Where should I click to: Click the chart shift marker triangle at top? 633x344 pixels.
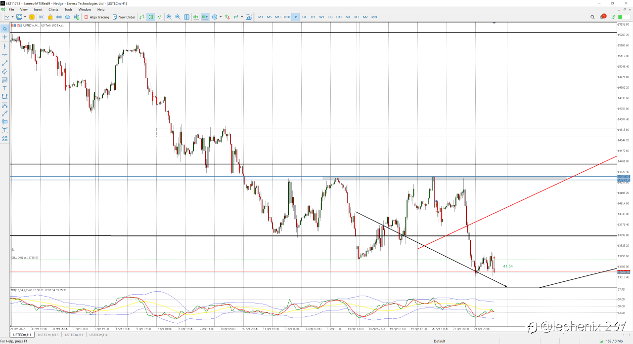[x=494, y=23]
